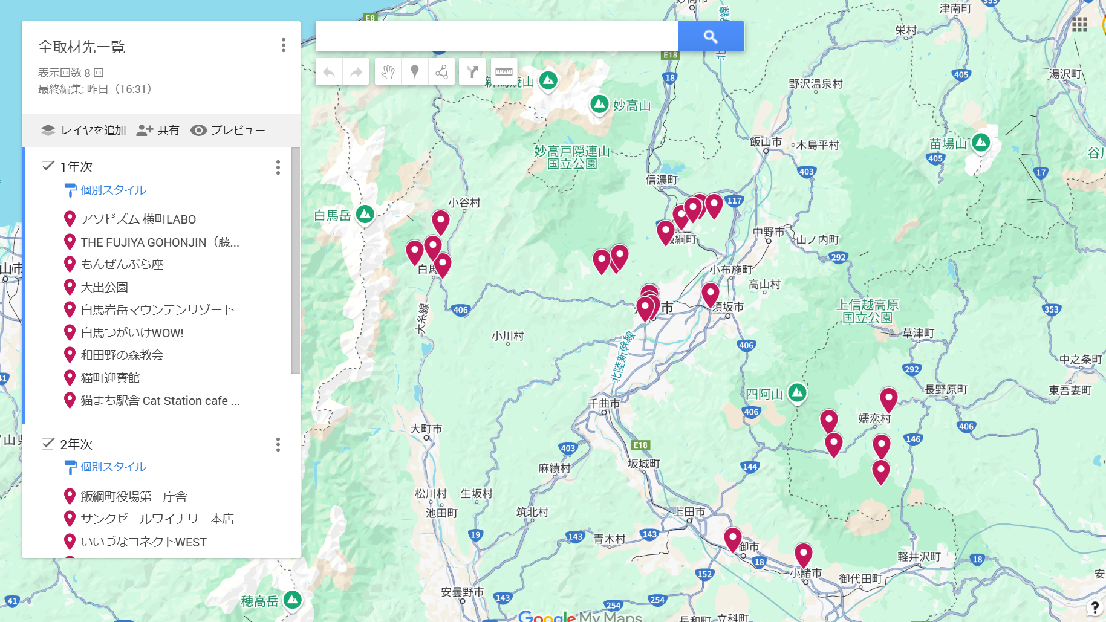Click the marker pin near 小谷村
Viewport: 1106px width, 622px height.
click(441, 222)
